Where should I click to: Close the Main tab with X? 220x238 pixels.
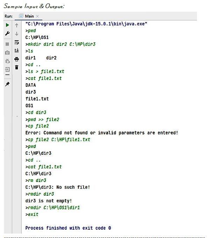point(37,16)
